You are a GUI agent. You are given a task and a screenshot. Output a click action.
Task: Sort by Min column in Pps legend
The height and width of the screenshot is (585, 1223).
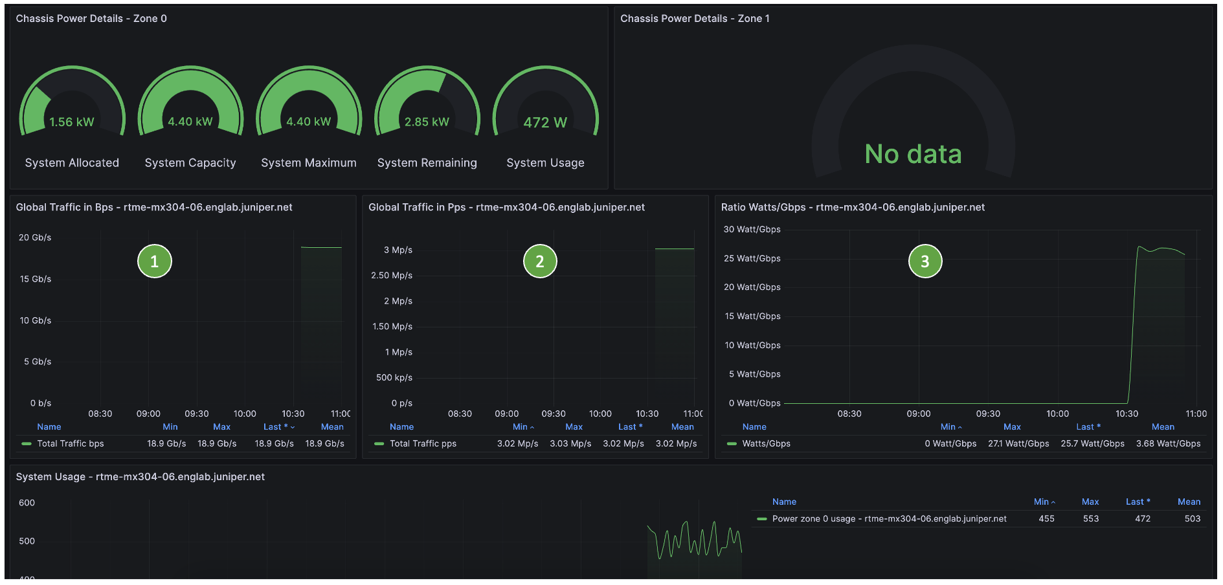[x=520, y=426]
